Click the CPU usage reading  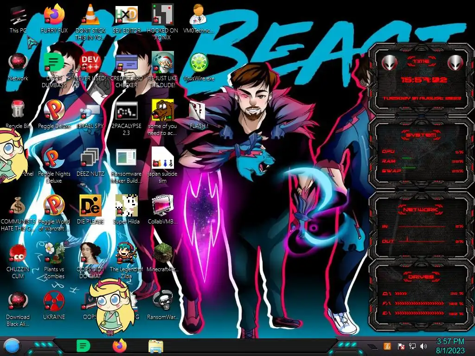459,152
